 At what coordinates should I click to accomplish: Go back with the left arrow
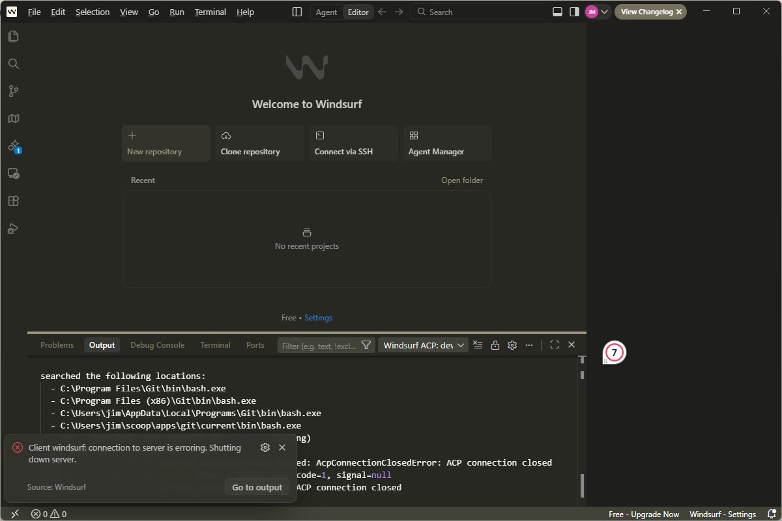pyautogui.click(x=383, y=12)
